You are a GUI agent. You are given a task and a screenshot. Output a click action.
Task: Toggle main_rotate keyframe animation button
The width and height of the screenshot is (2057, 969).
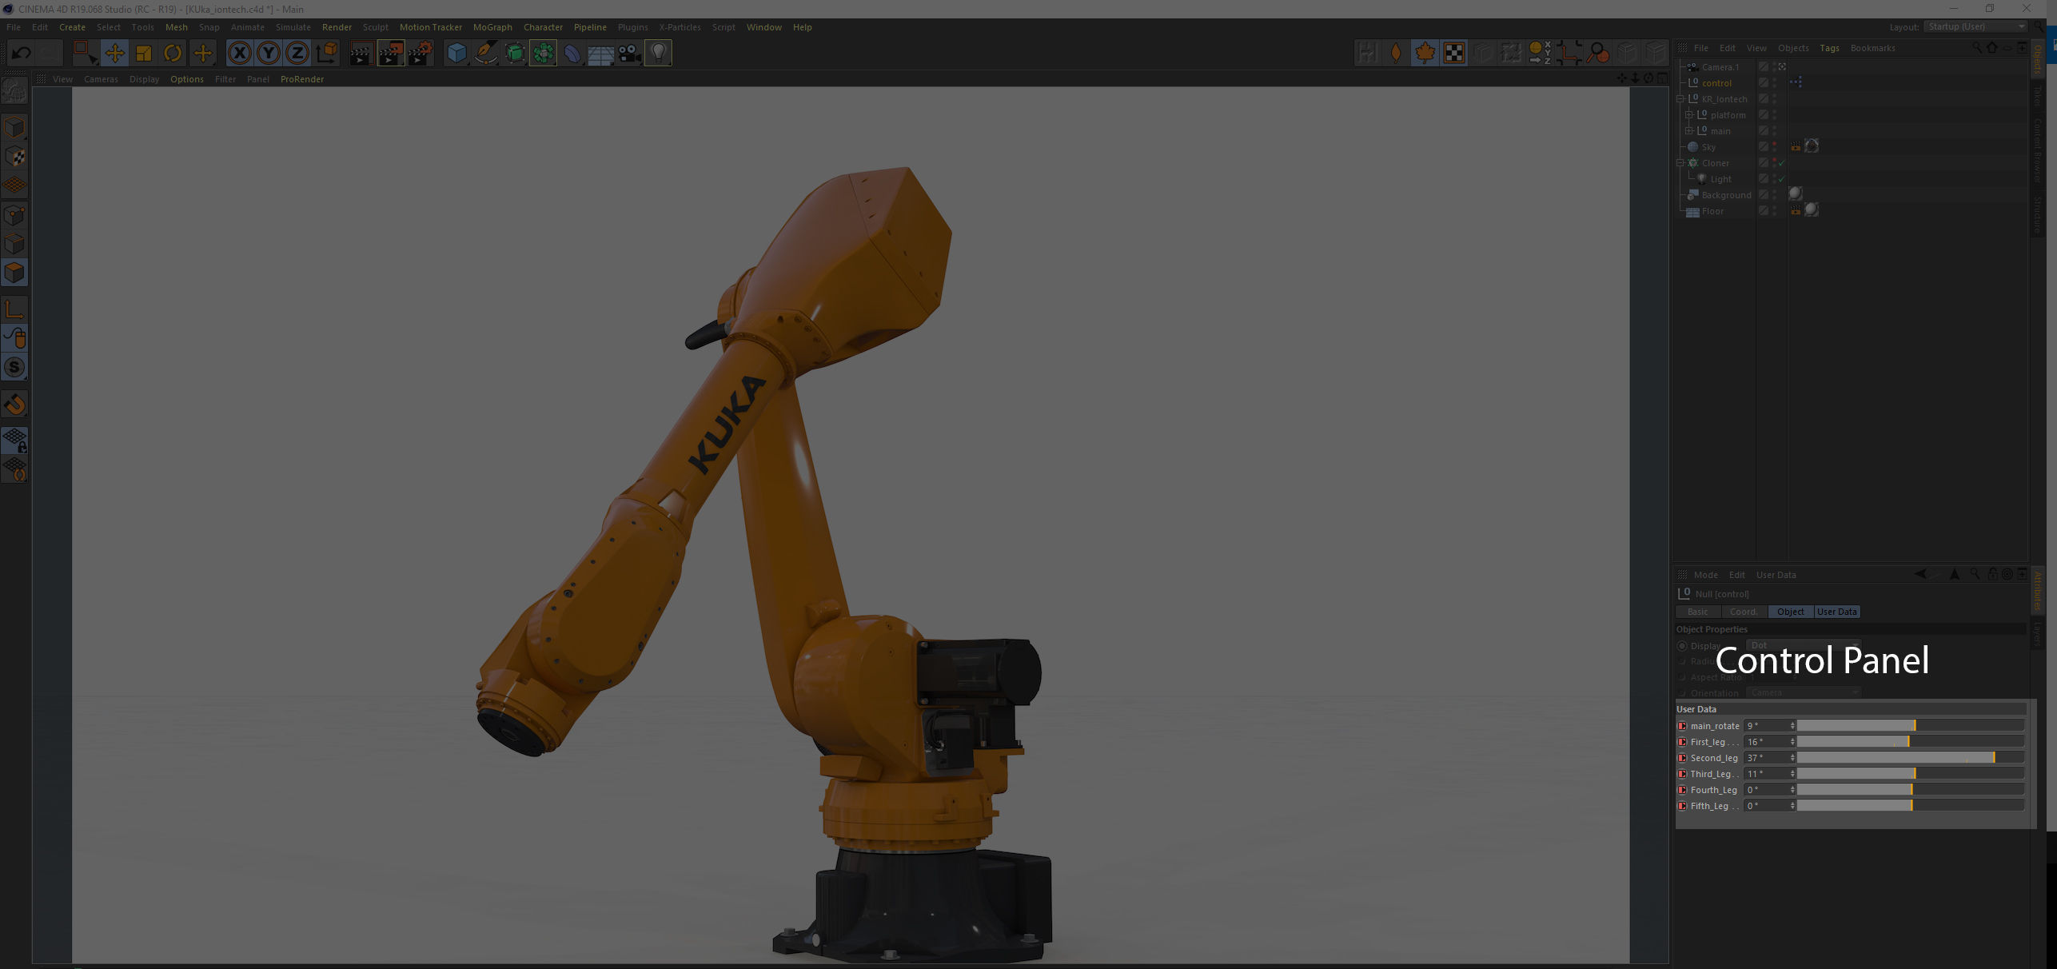click(x=1682, y=726)
